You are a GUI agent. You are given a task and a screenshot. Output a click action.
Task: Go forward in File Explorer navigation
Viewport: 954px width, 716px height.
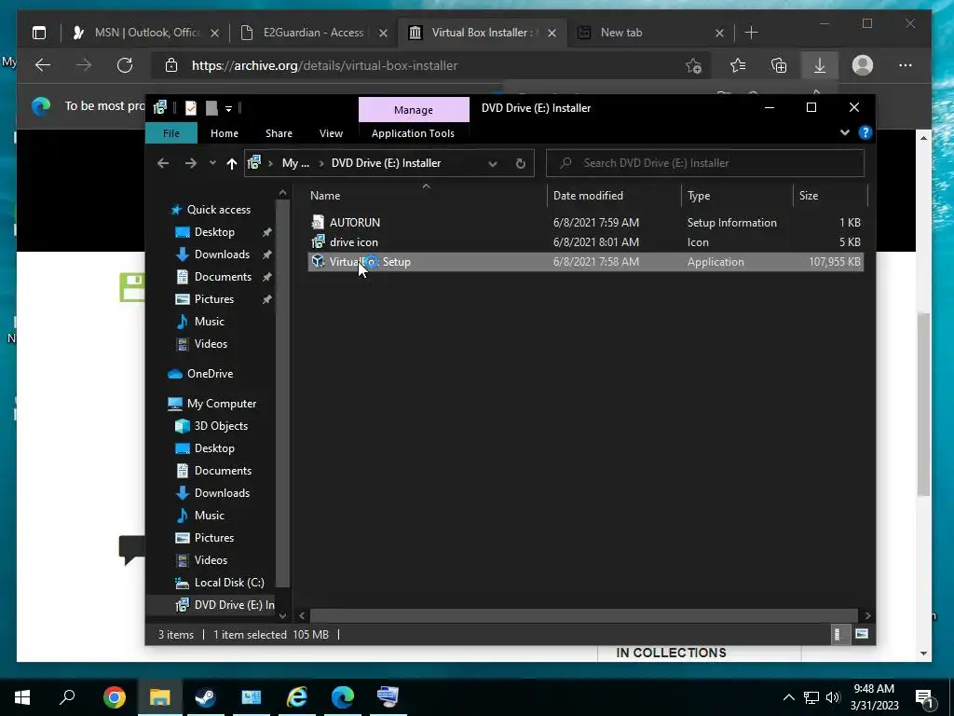[190, 163]
